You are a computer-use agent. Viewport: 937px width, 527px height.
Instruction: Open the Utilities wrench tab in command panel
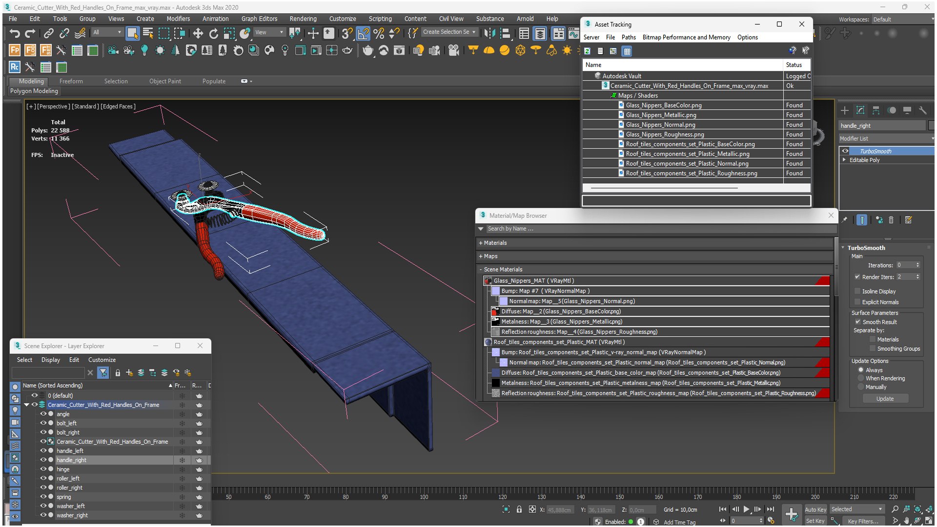click(922, 110)
